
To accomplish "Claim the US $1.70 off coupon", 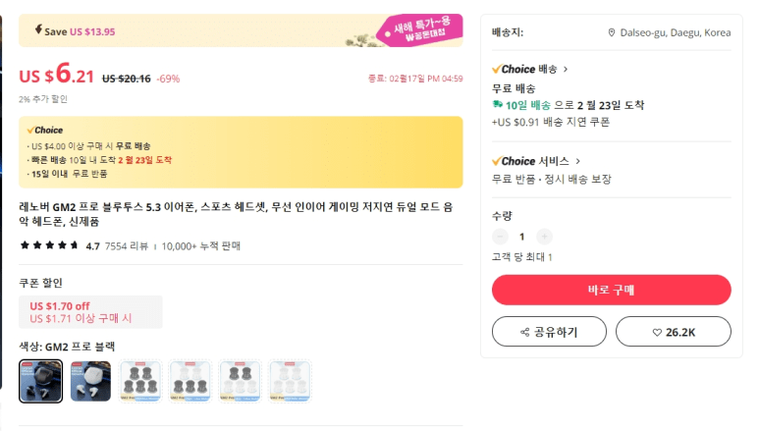I will coord(90,312).
